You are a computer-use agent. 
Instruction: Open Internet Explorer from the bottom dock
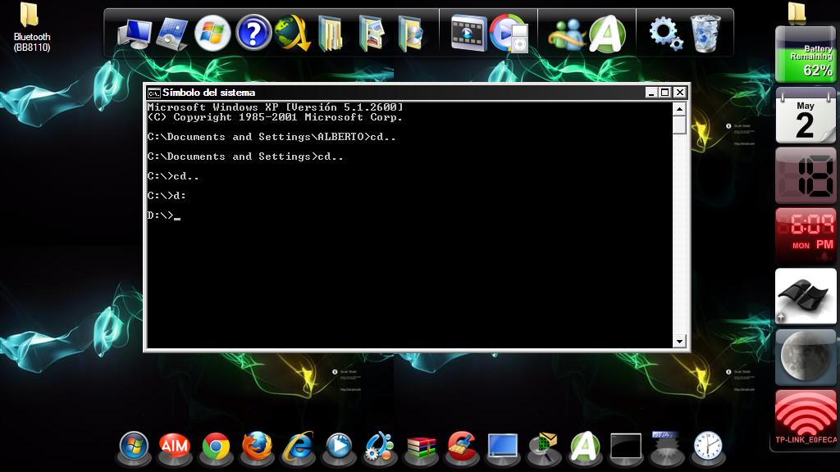point(298,446)
